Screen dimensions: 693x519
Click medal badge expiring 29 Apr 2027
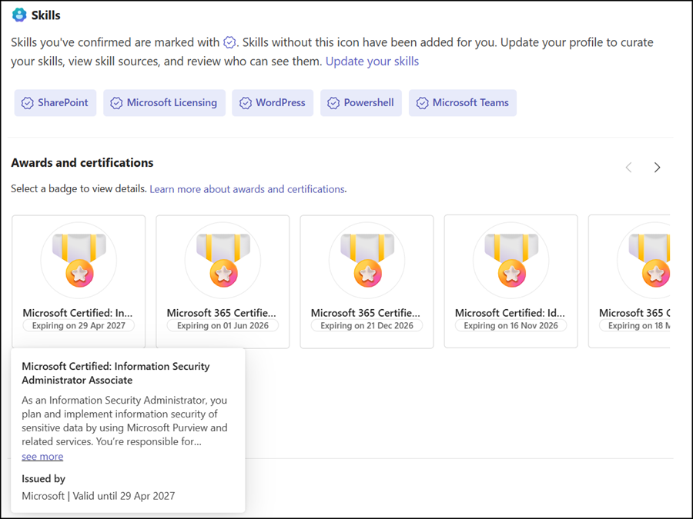tap(79, 261)
